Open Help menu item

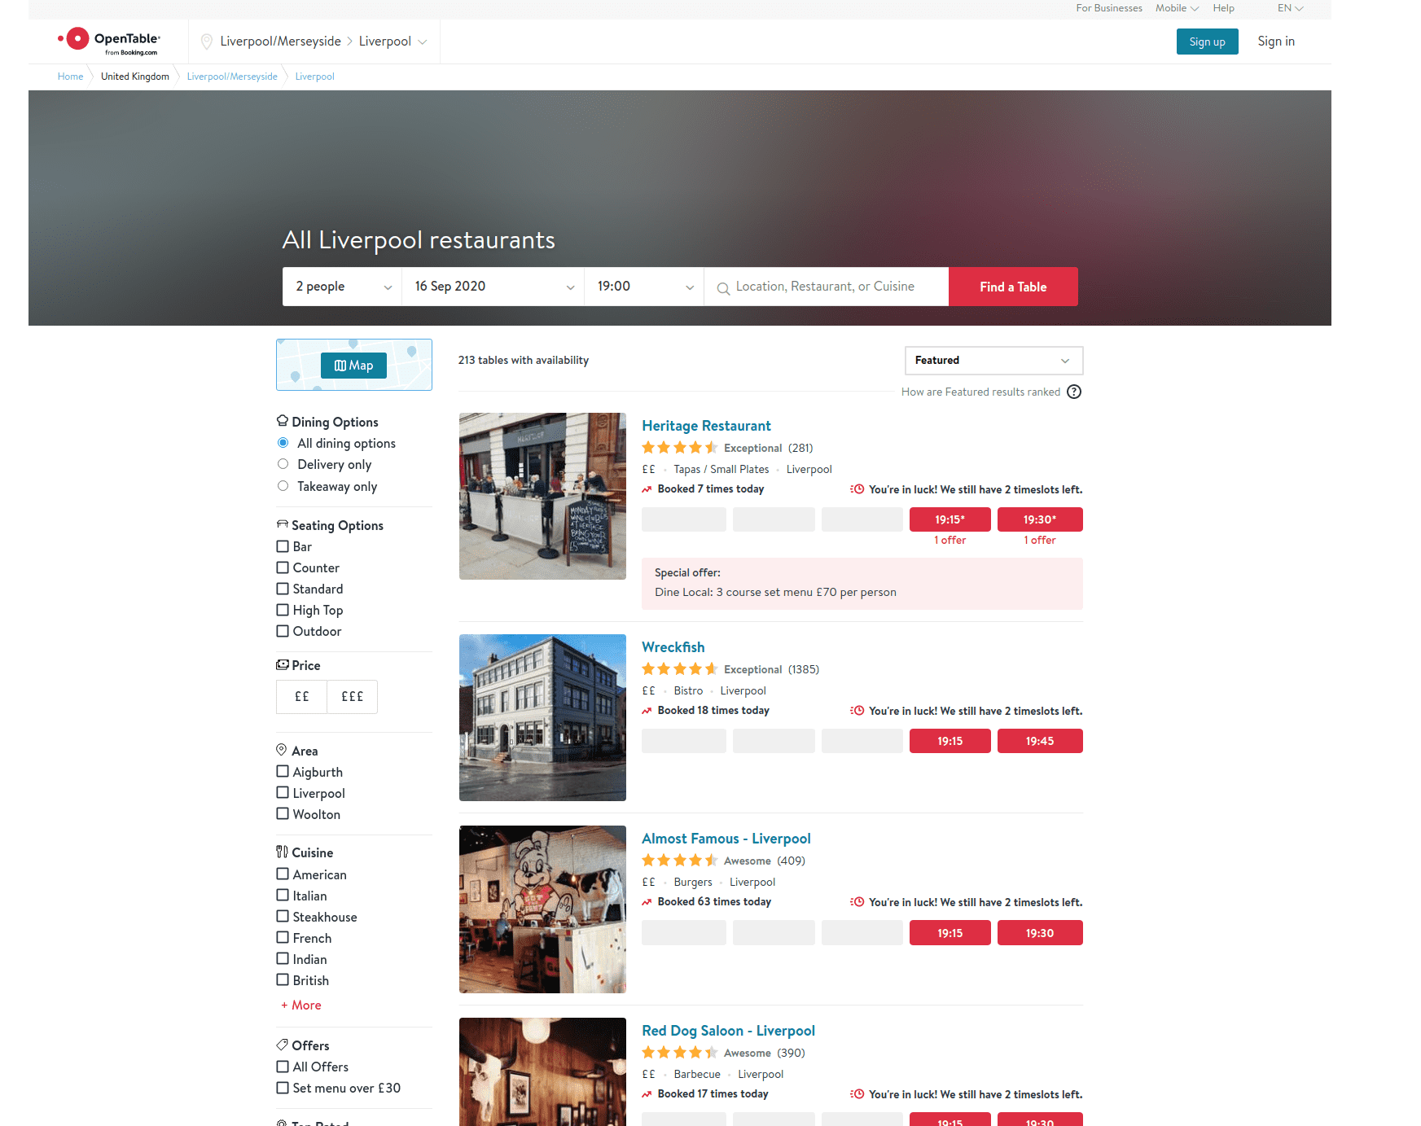1223,8
